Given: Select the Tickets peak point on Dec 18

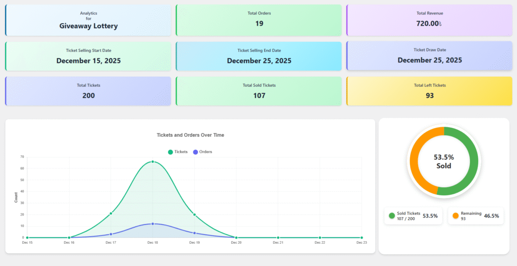Looking at the screenshot, I should [x=152, y=162].
